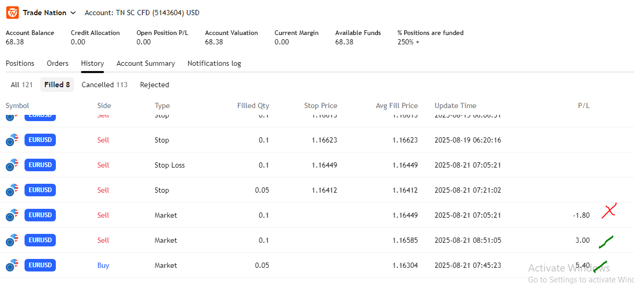Sort by the Update Time column header
Image resolution: width=634 pixels, height=284 pixels.
[x=455, y=105]
